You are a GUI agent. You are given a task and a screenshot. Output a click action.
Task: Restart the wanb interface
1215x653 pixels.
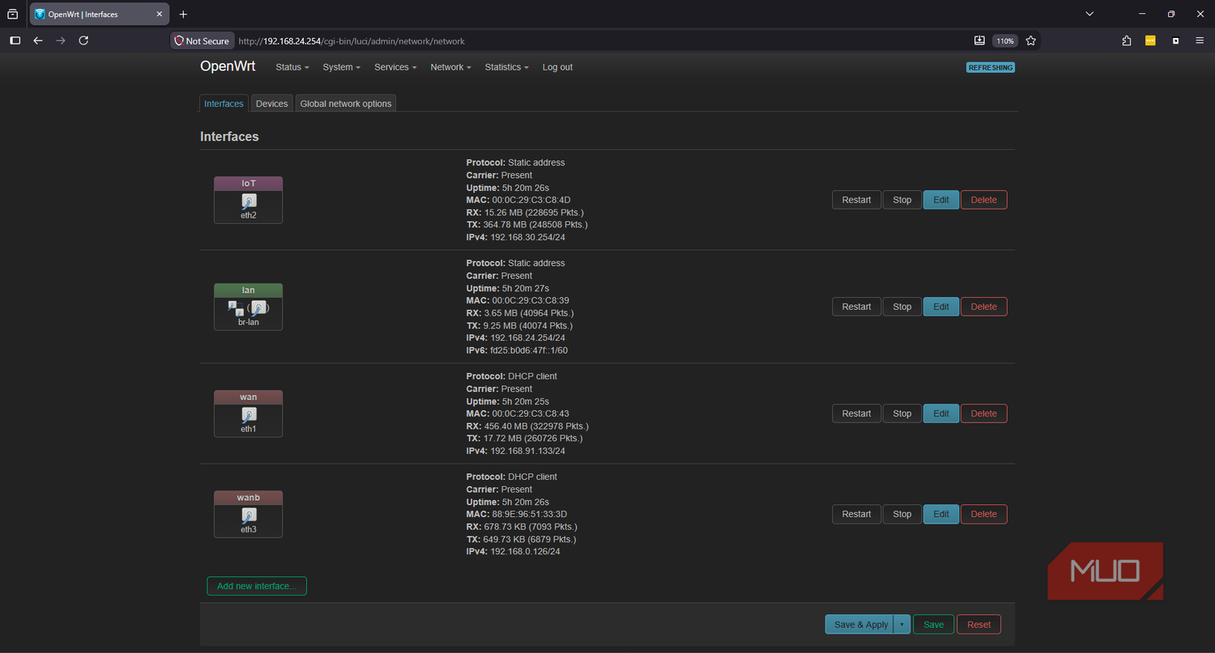click(x=856, y=514)
